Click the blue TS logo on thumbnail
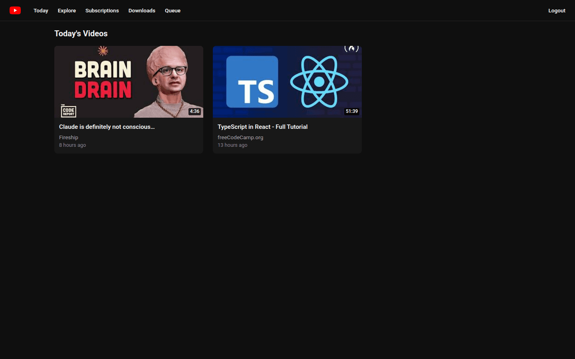 click(252, 82)
